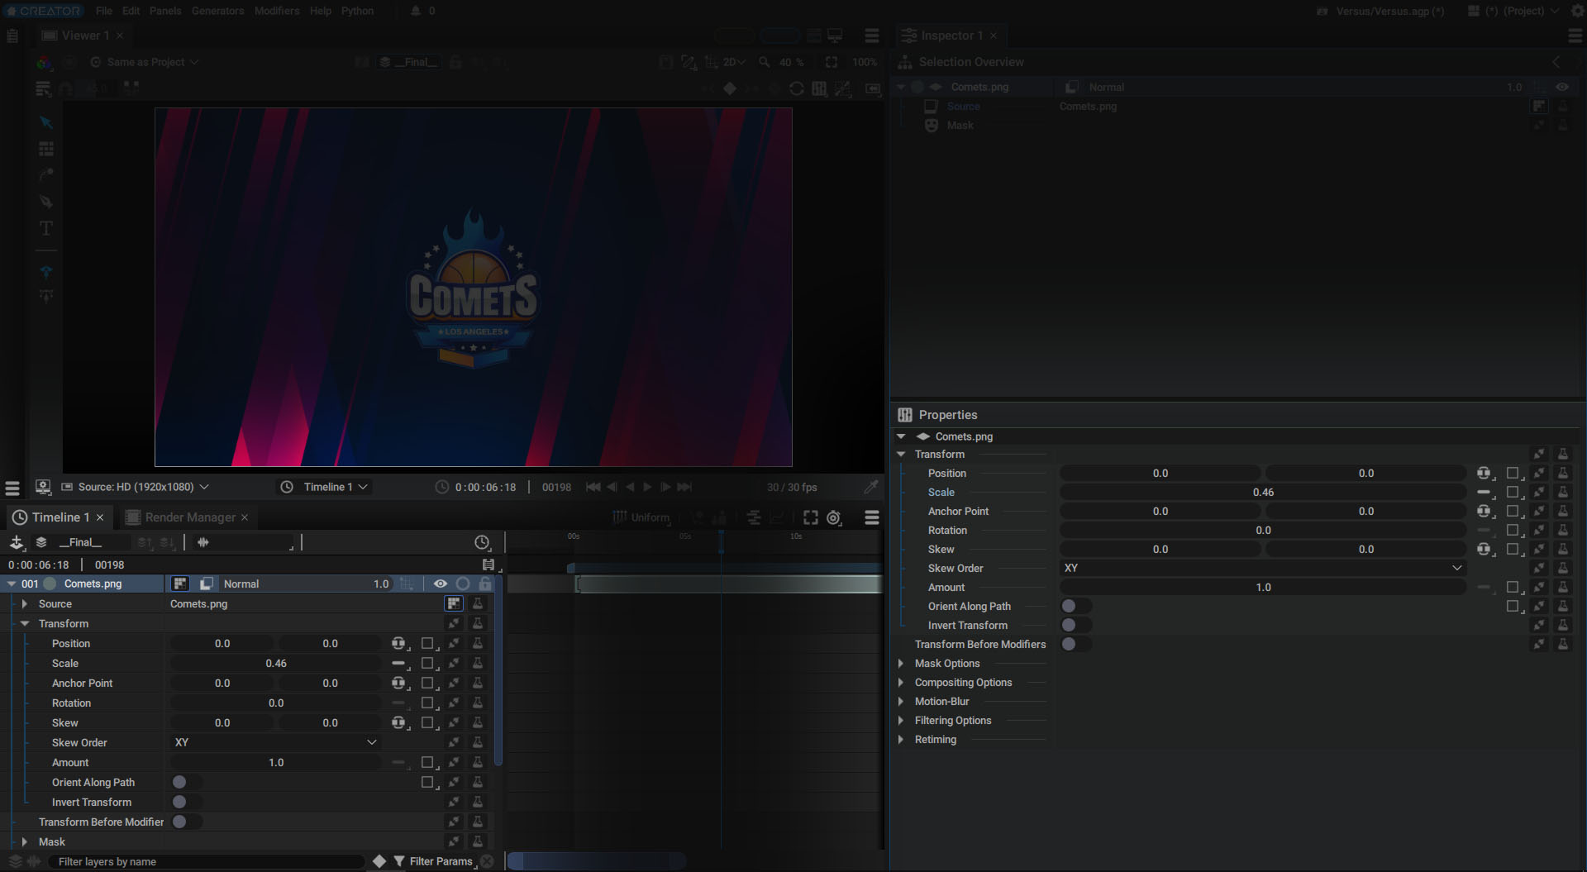This screenshot has width=1587, height=872.
Task: Open the Viewer panel hamburger menu
Action: pos(872,36)
